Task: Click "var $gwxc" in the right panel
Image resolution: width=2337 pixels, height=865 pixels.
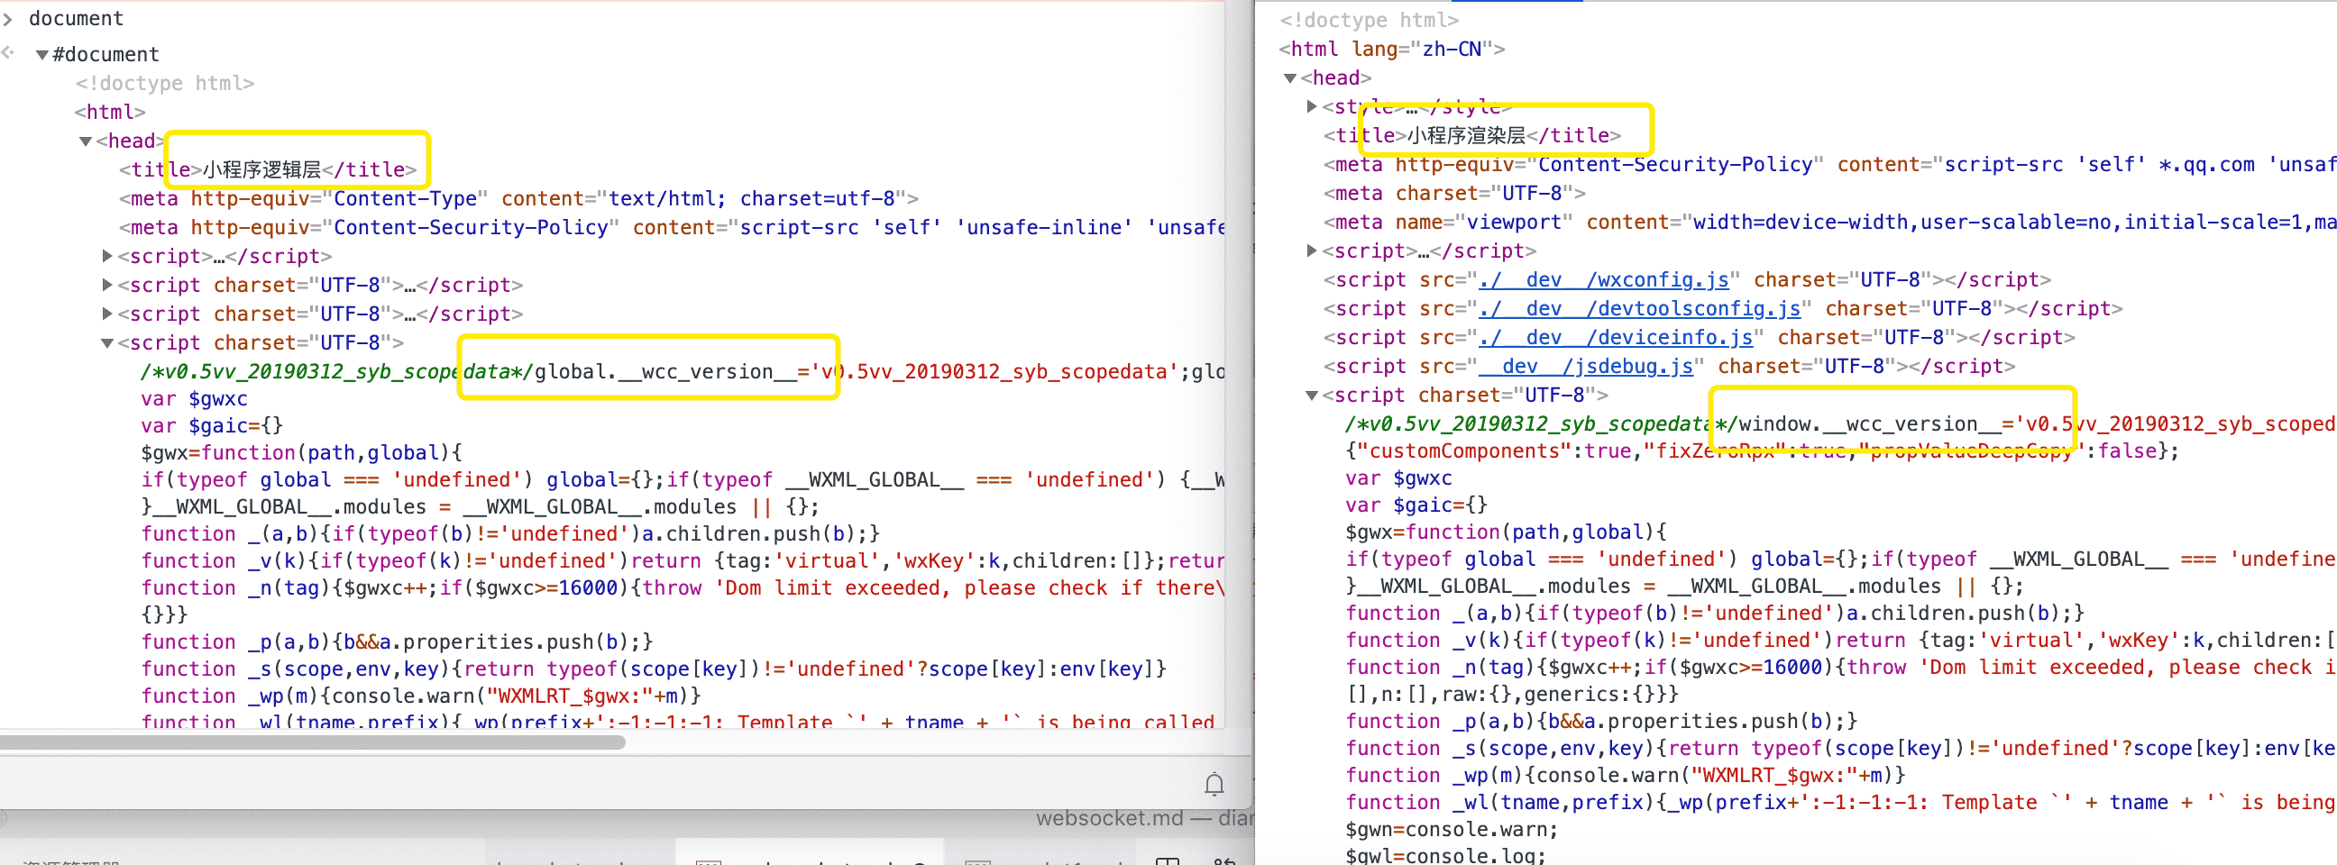Action: pyautogui.click(x=1398, y=478)
